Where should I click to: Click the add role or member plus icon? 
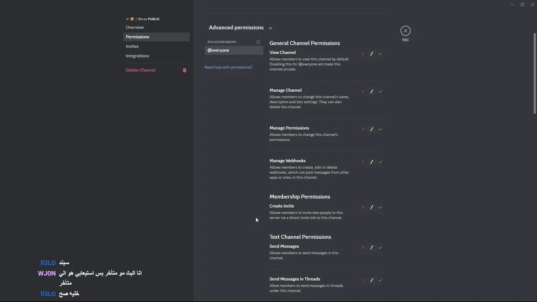[x=258, y=42]
